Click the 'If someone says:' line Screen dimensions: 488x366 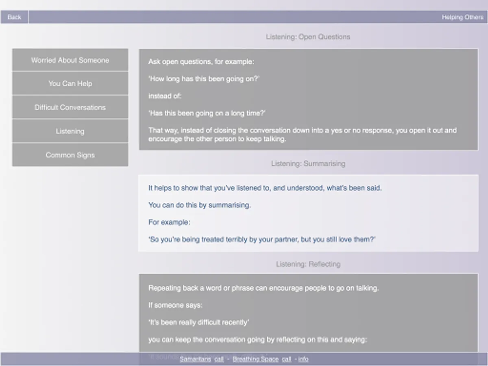(x=175, y=305)
